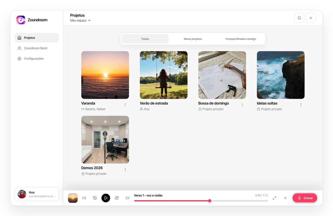Viewport: 333px width, 216px height.
Task: Switch to the Compartilhados comigo tab
Action: [241, 39]
